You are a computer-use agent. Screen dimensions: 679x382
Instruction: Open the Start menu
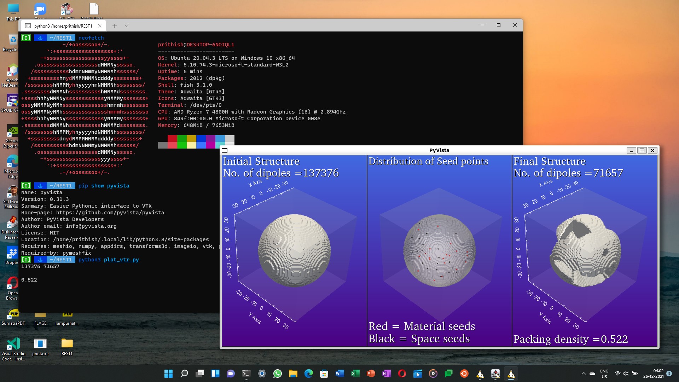tap(169, 374)
